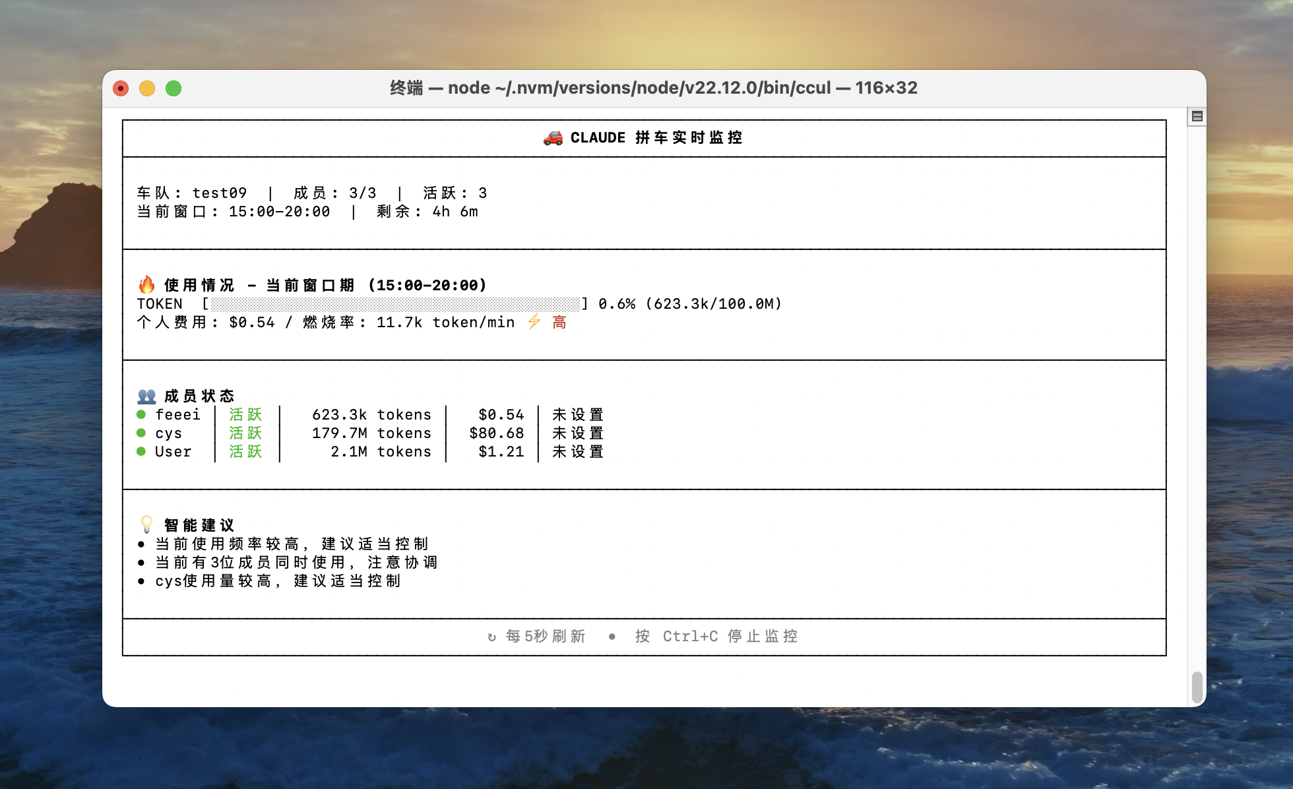Image resolution: width=1293 pixels, height=789 pixels.
Task: Click the fire icon beside 使用情况
Action: (x=146, y=285)
